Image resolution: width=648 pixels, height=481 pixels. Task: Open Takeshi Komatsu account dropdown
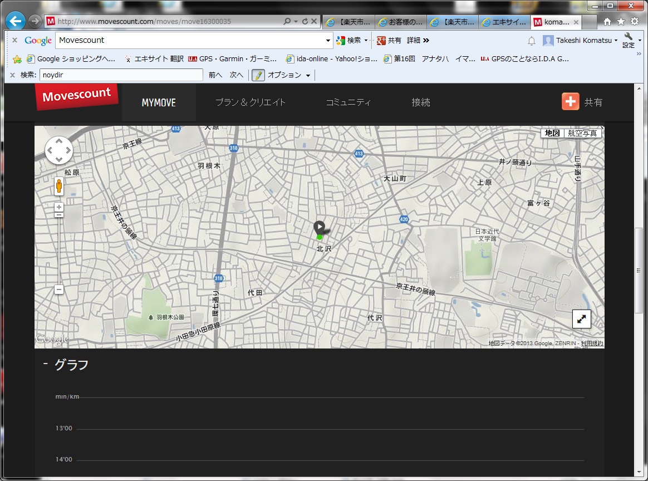580,41
